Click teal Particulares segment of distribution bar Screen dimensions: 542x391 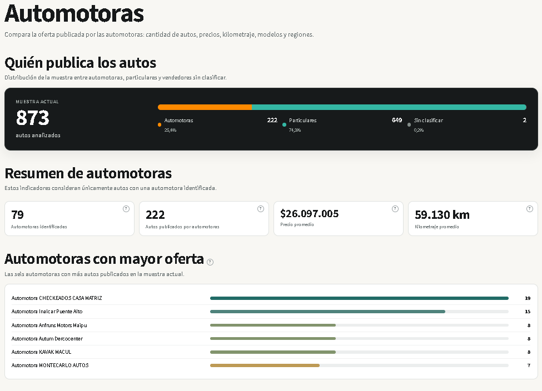pyautogui.click(x=389, y=107)
